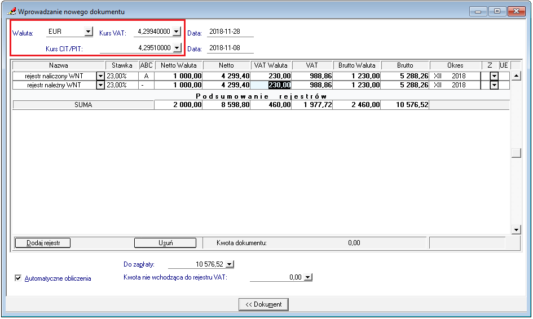The image size is (533, 319).
Task: Open the Z dropdown in the należny WNT row
Action: [494, 85]
